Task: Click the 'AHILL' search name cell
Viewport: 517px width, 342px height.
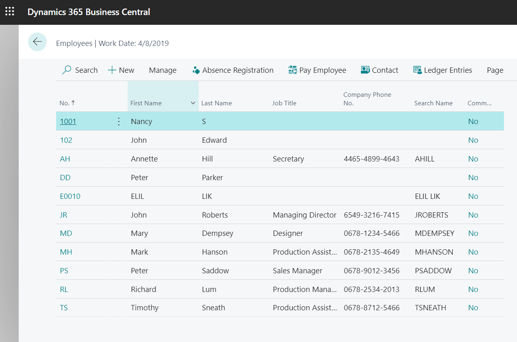Action: (425, 159)
